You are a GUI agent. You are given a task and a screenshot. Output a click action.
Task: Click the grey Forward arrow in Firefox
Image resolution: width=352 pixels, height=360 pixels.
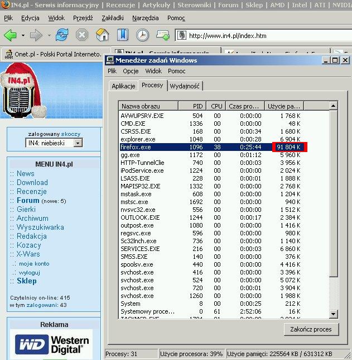[x=36, y=35]
